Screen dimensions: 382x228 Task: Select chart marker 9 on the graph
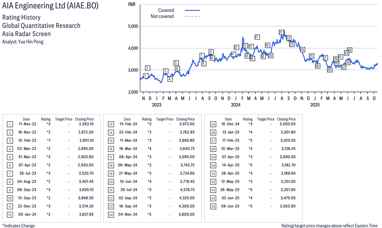tap(211, 52)
